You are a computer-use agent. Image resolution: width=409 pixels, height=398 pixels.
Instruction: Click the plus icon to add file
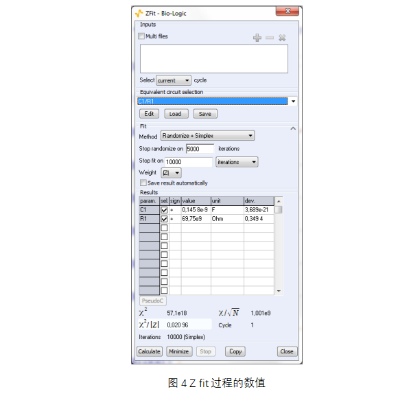[x=257, y=38]
